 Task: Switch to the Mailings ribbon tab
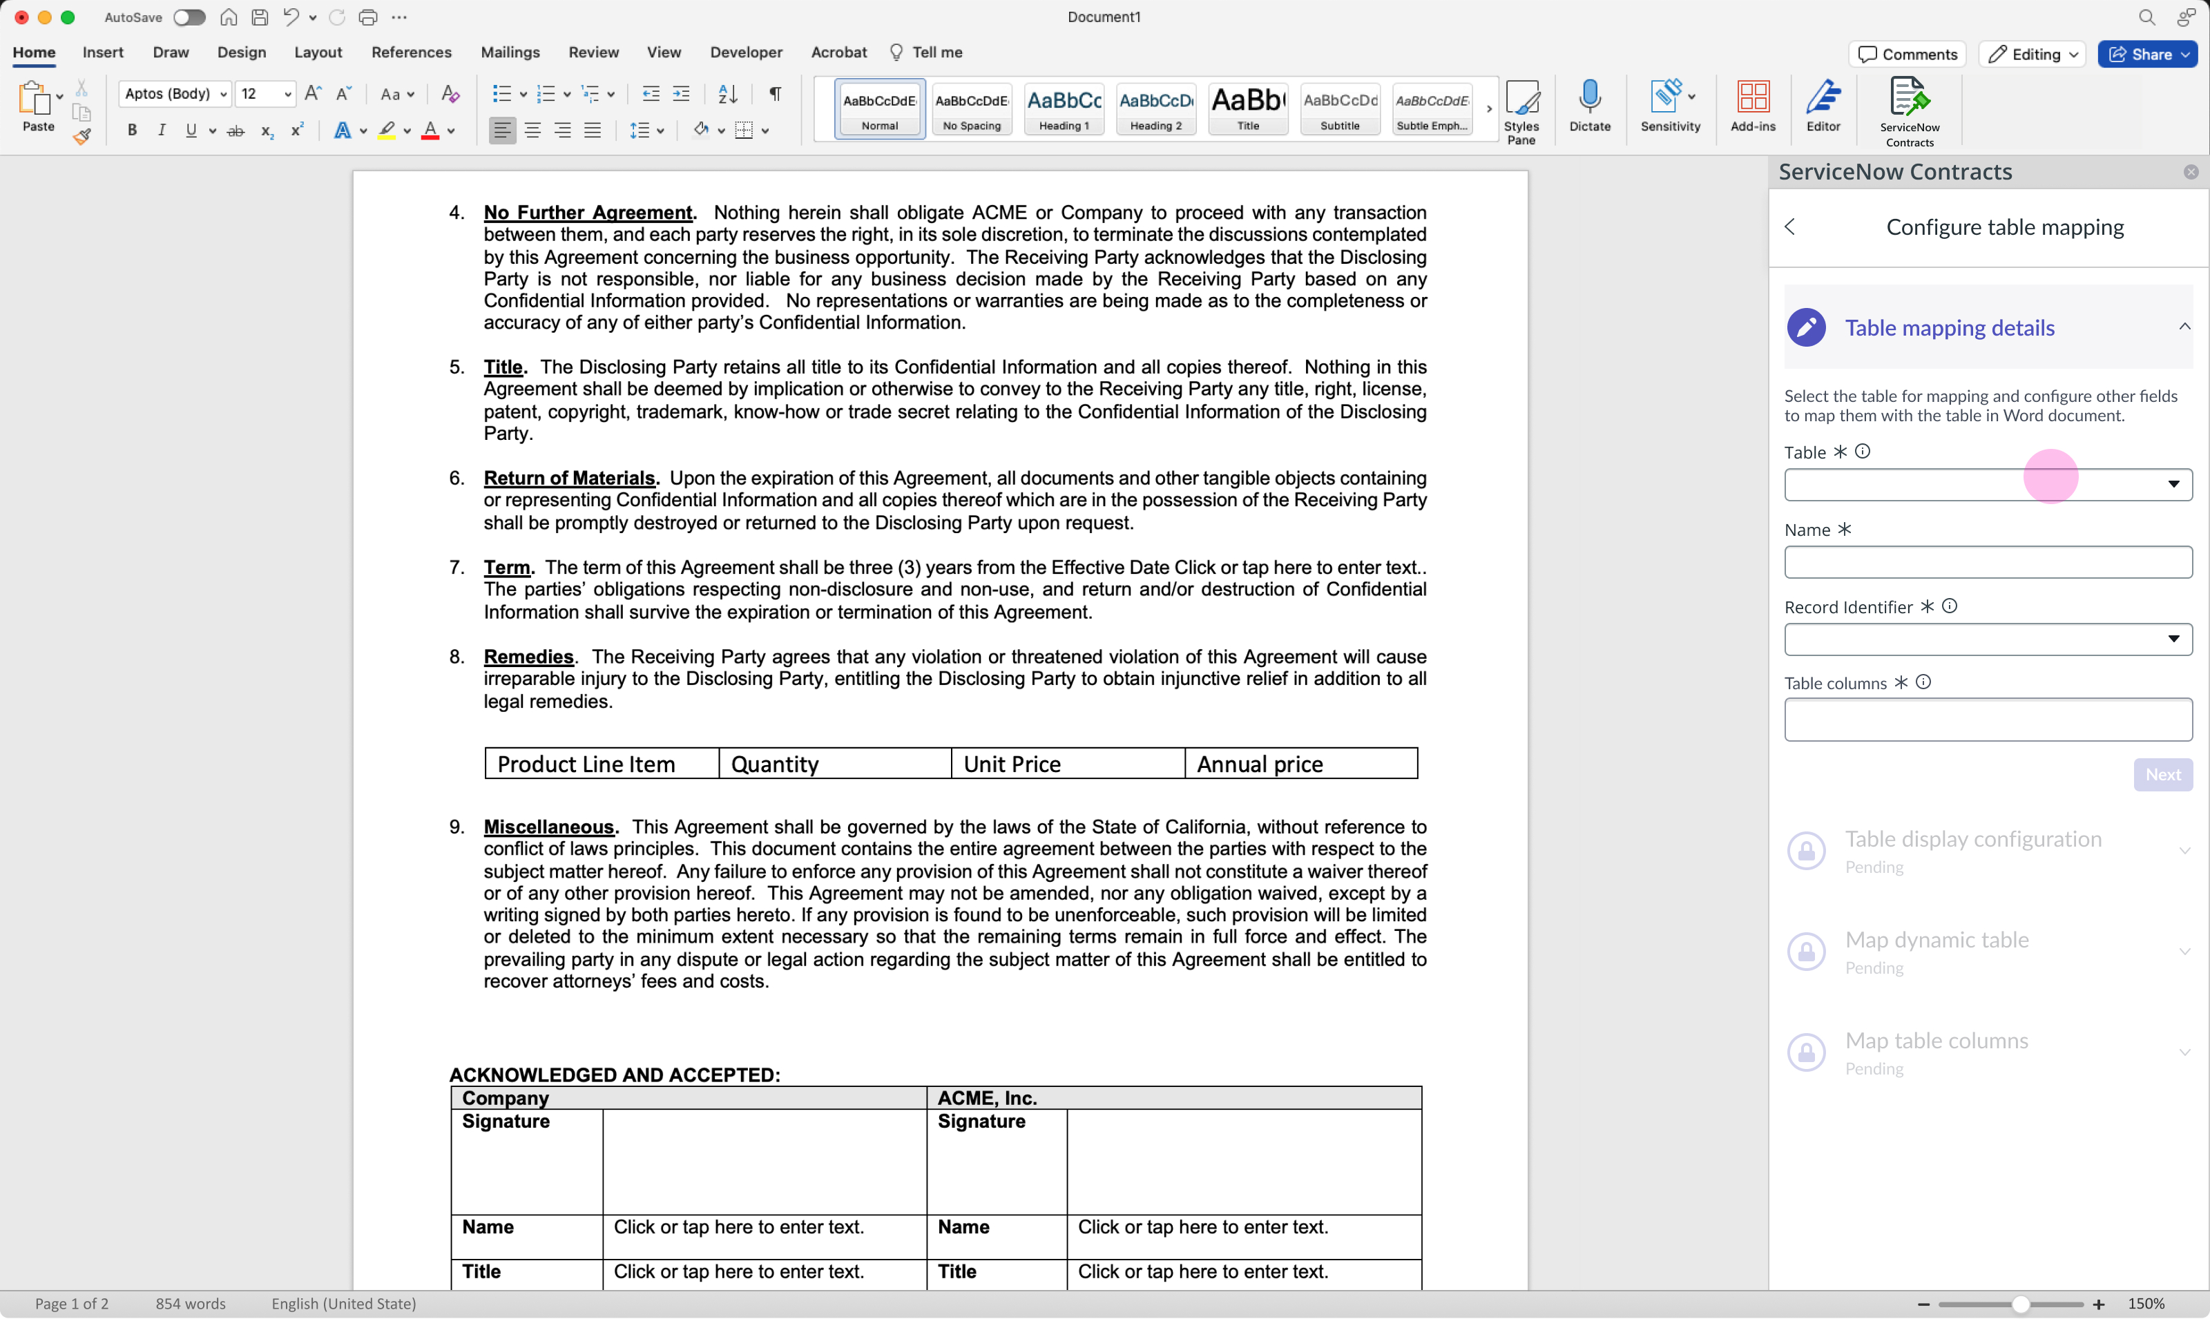coord(510,52)
